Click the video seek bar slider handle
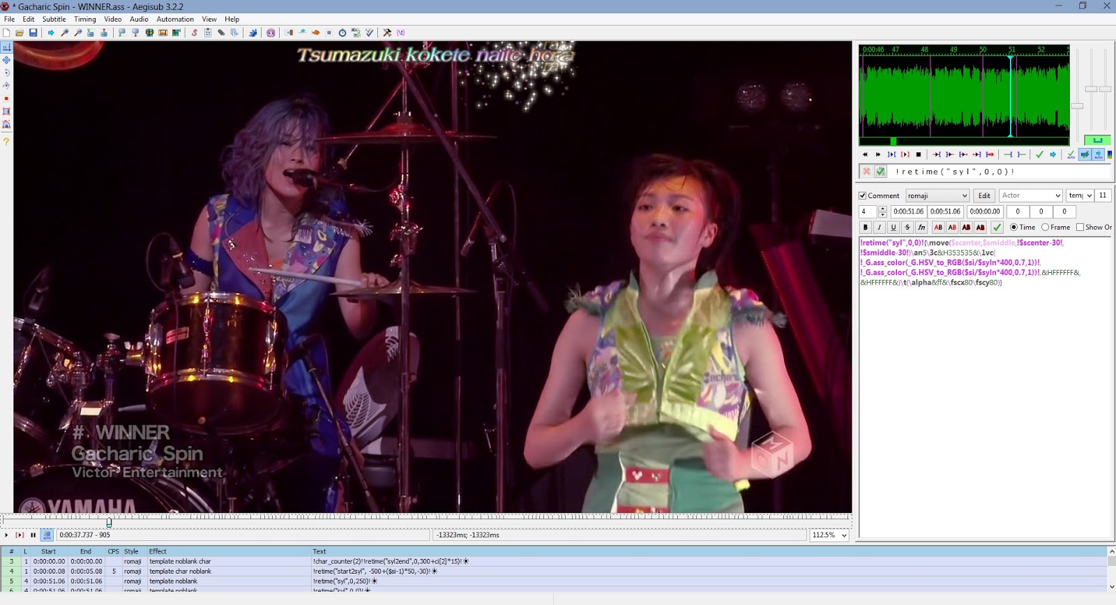This screenshot has width=1116, height=605. tap(109, 522)
